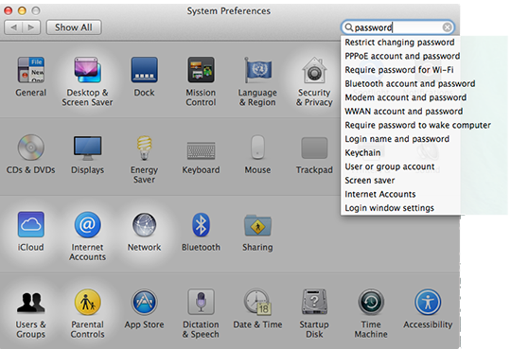
Task: Click the Show All button
Action: coord(74,27)
